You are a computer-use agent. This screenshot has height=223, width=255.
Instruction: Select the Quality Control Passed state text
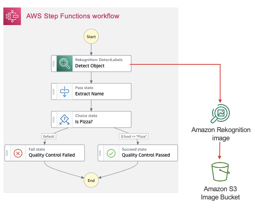coord(146,155)
